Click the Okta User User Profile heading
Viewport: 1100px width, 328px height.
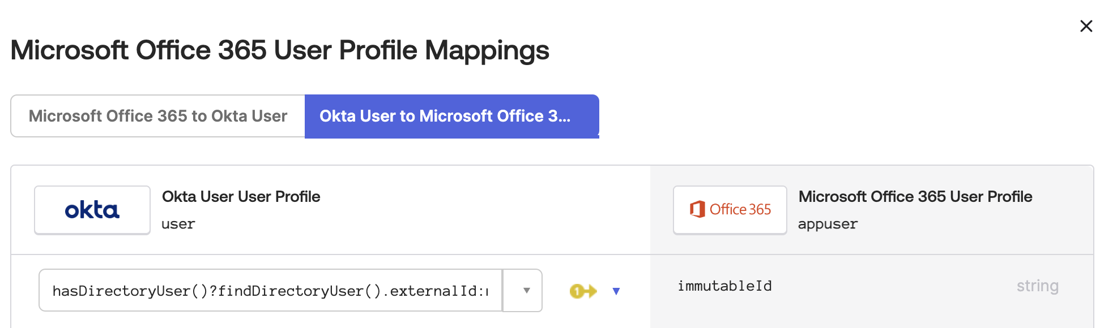point(241,196)
